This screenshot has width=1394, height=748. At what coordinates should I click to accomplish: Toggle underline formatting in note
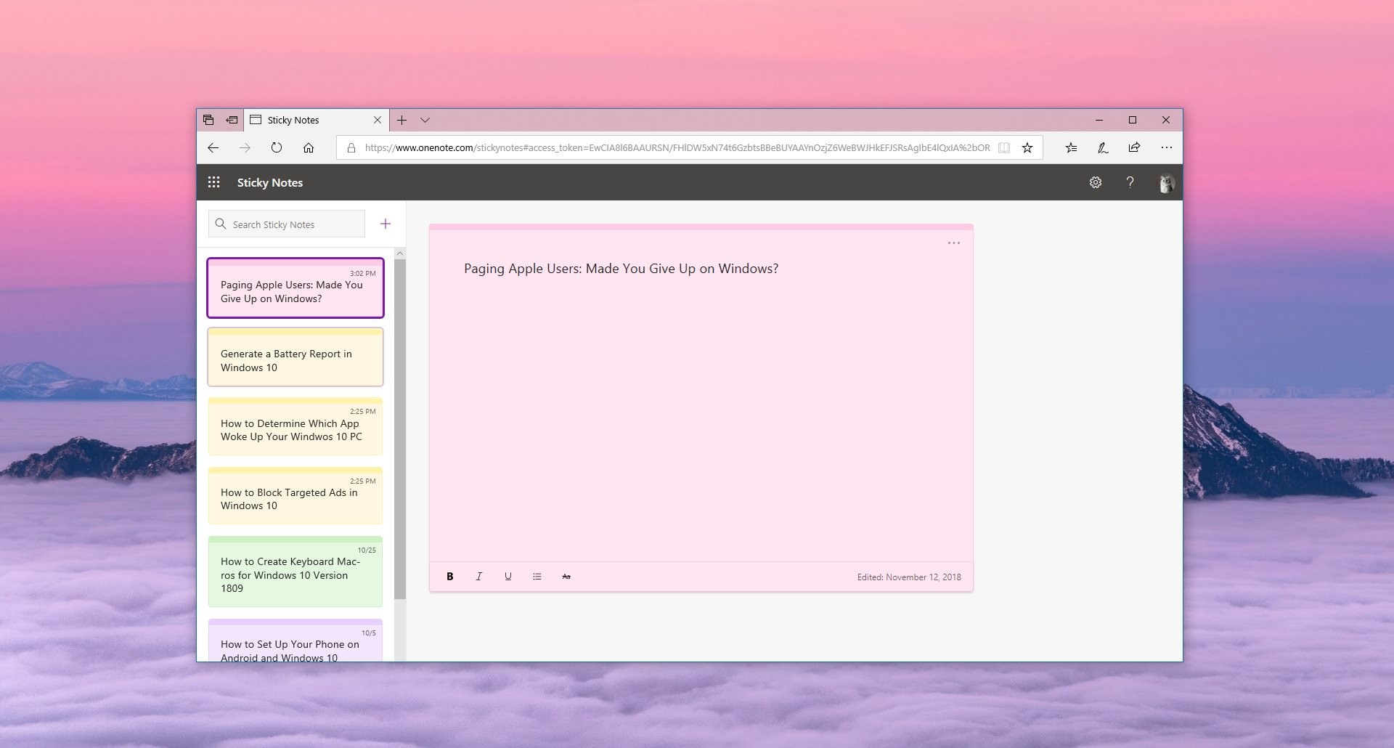[508, 577]
